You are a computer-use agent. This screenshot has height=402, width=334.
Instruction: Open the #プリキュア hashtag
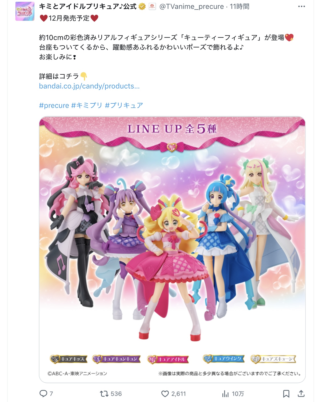click(124, 105)
